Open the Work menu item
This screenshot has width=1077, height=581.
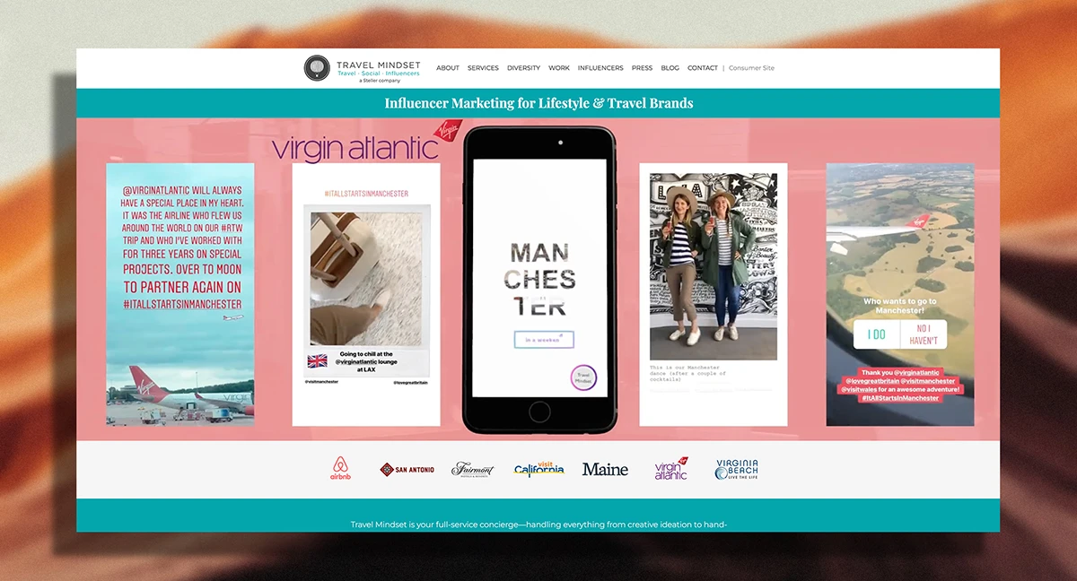(559, 68)
